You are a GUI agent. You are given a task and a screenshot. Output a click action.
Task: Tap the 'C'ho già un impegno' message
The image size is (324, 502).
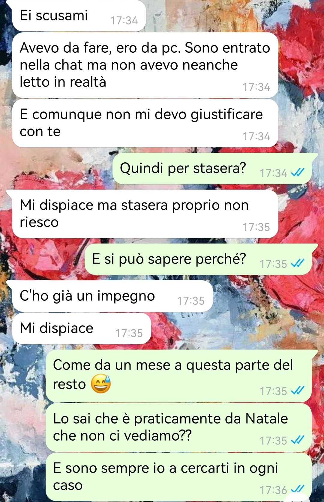(x=112, y=296)
